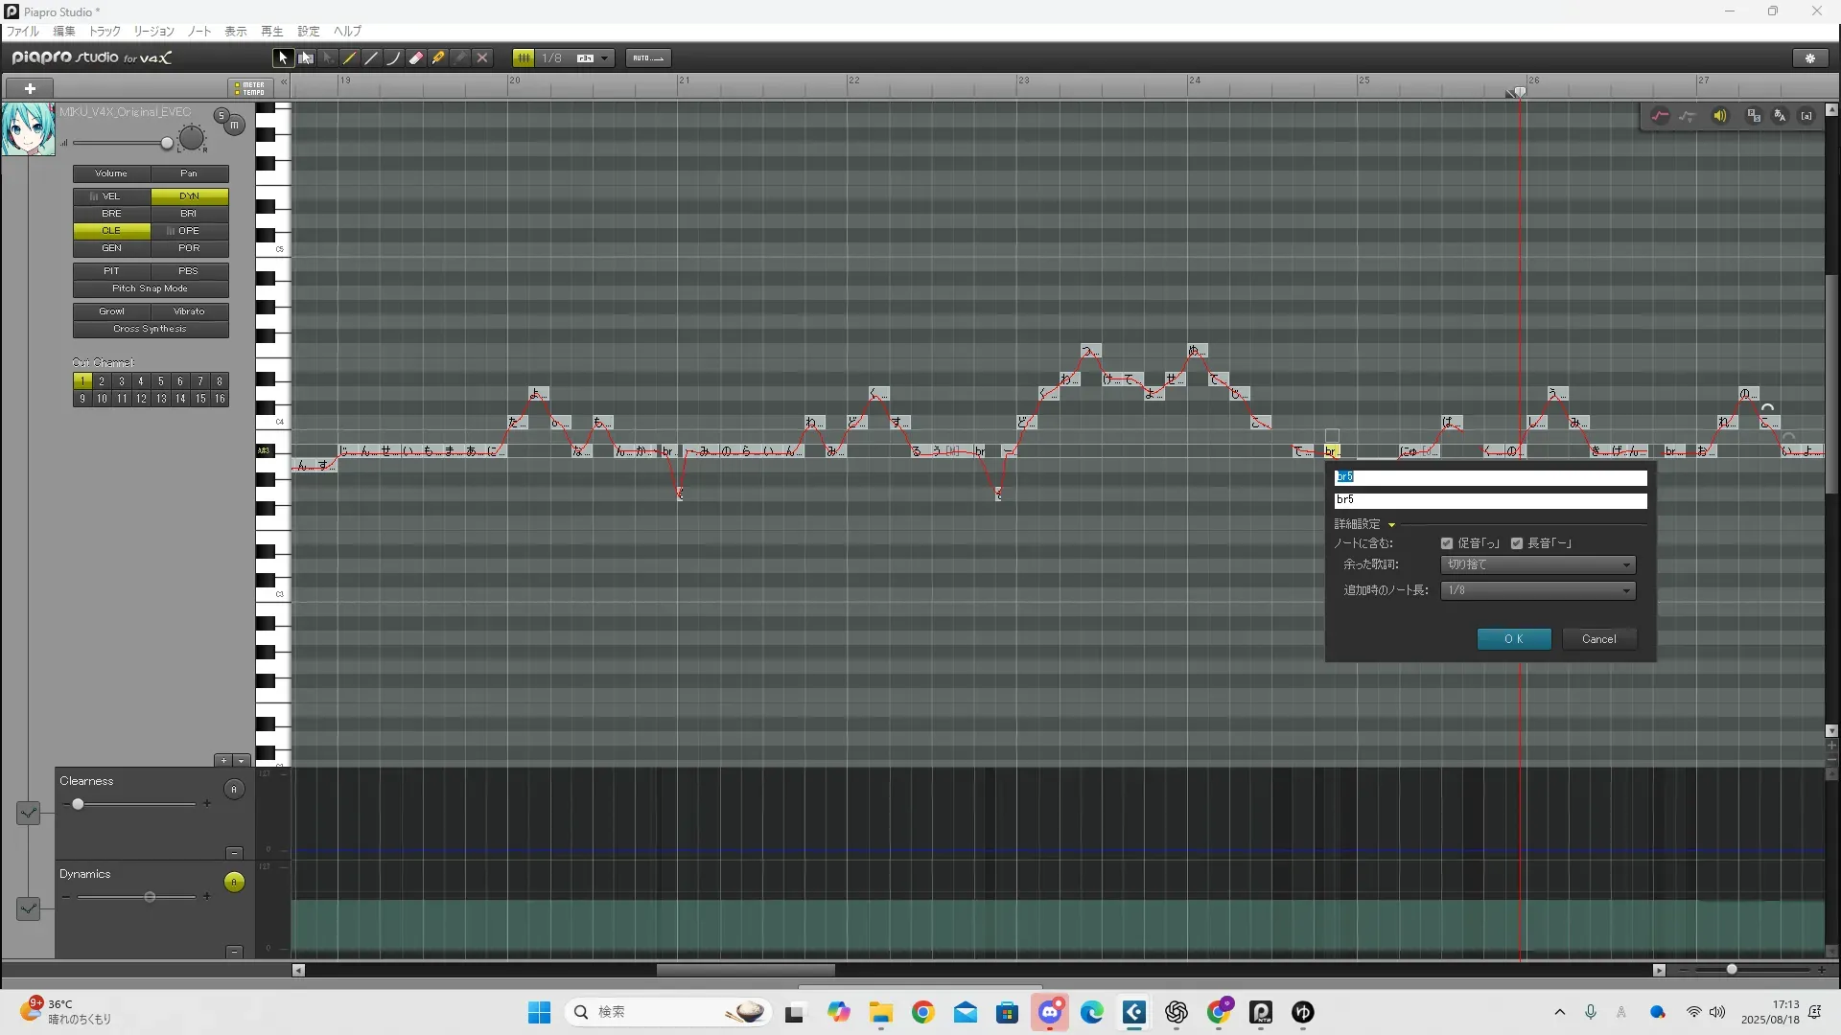Click the Clearness slider handle
This screenshot has width=1841, height=1035.
point(78,804)
